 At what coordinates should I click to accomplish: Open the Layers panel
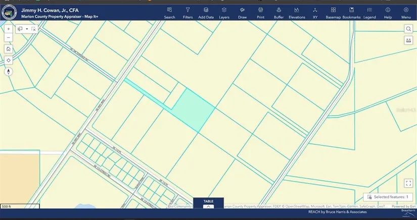pos(224,13)
